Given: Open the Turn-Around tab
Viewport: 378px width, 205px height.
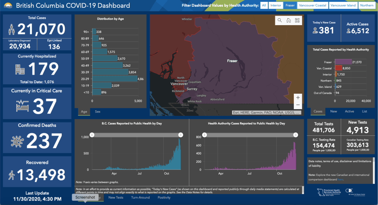Looking at the screenshot, I should point(140,198).
